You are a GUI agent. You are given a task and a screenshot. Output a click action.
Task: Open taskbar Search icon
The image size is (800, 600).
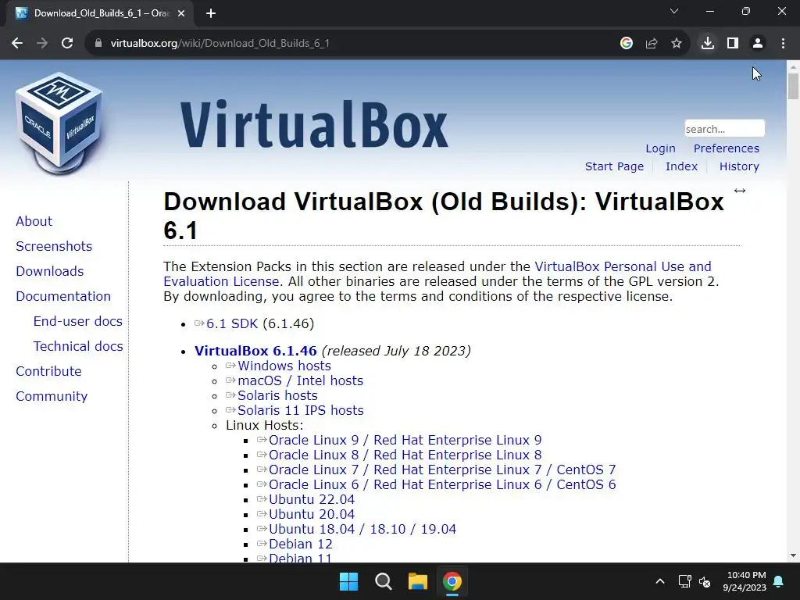383,581
